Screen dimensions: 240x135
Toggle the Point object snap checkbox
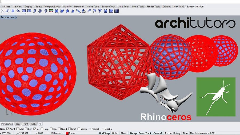8,129
